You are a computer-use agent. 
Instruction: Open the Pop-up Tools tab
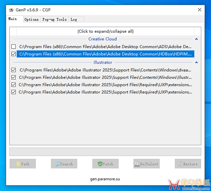tap(54, 19)
